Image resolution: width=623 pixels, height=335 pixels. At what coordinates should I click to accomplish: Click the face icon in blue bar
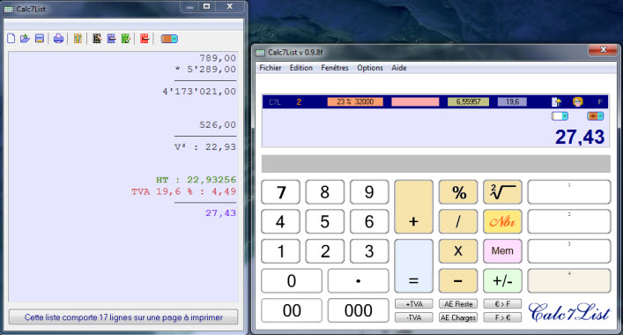(x=577, y=101)
